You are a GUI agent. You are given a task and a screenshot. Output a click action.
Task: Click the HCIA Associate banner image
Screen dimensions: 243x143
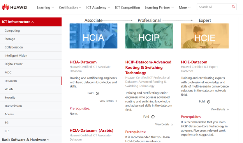coord(93,36)
